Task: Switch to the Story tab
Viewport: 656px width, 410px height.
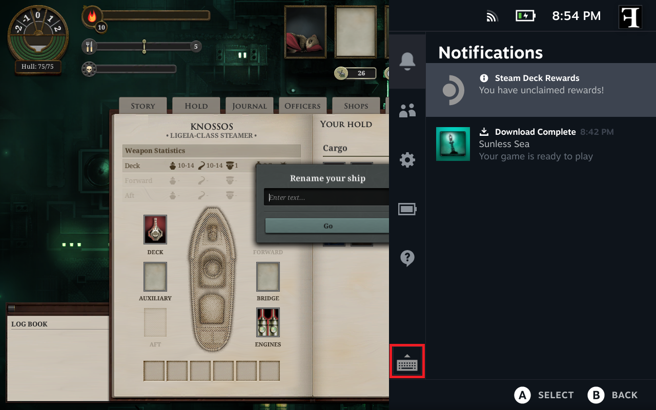Action: pos(143,106)
